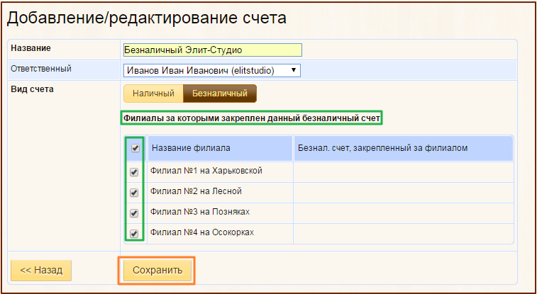
Task: Toggle the Филиал №4 на Осокорках checkbox
Action: pyautogui.click(x=134, y=233)
